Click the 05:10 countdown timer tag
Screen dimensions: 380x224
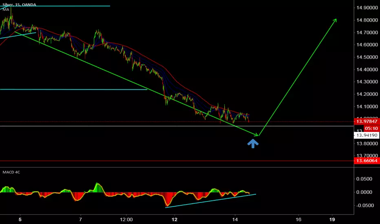371,128
